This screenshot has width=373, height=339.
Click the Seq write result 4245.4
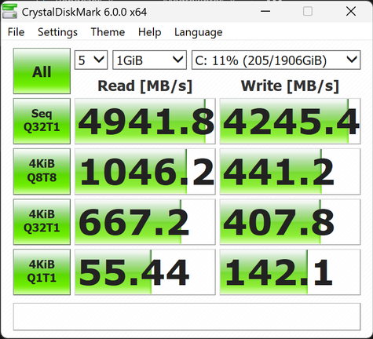pyautogui.click(x=290, y=121)
